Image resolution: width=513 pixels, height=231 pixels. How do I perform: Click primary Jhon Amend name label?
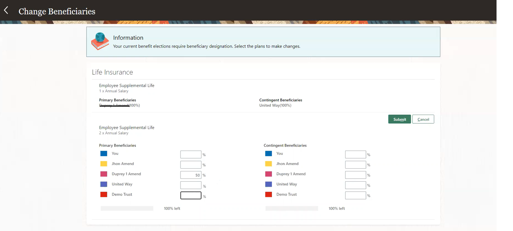123,164
